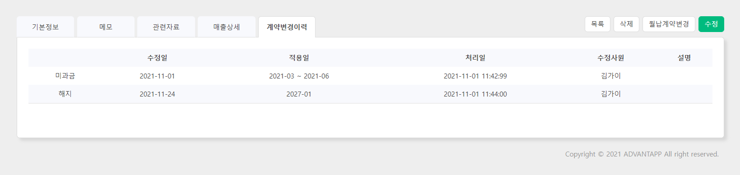The width and height of the screenshot is (740, 175).
Task: Click the date 2021-11-24 cell
Action: click(157, 94)
